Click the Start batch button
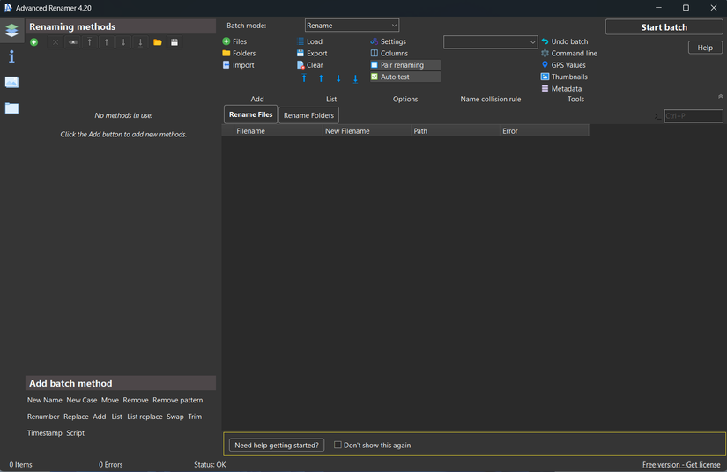This screenshot has height=472, width=727. (x=664, y=27)
